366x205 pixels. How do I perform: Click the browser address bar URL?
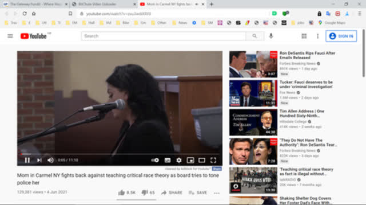coord(118,14)
